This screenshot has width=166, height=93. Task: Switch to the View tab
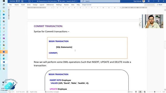tap(73, 5)
